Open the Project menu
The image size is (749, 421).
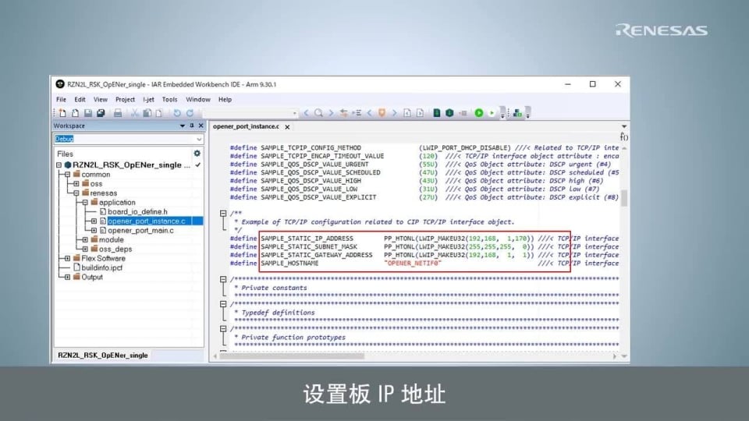(125, 99)
